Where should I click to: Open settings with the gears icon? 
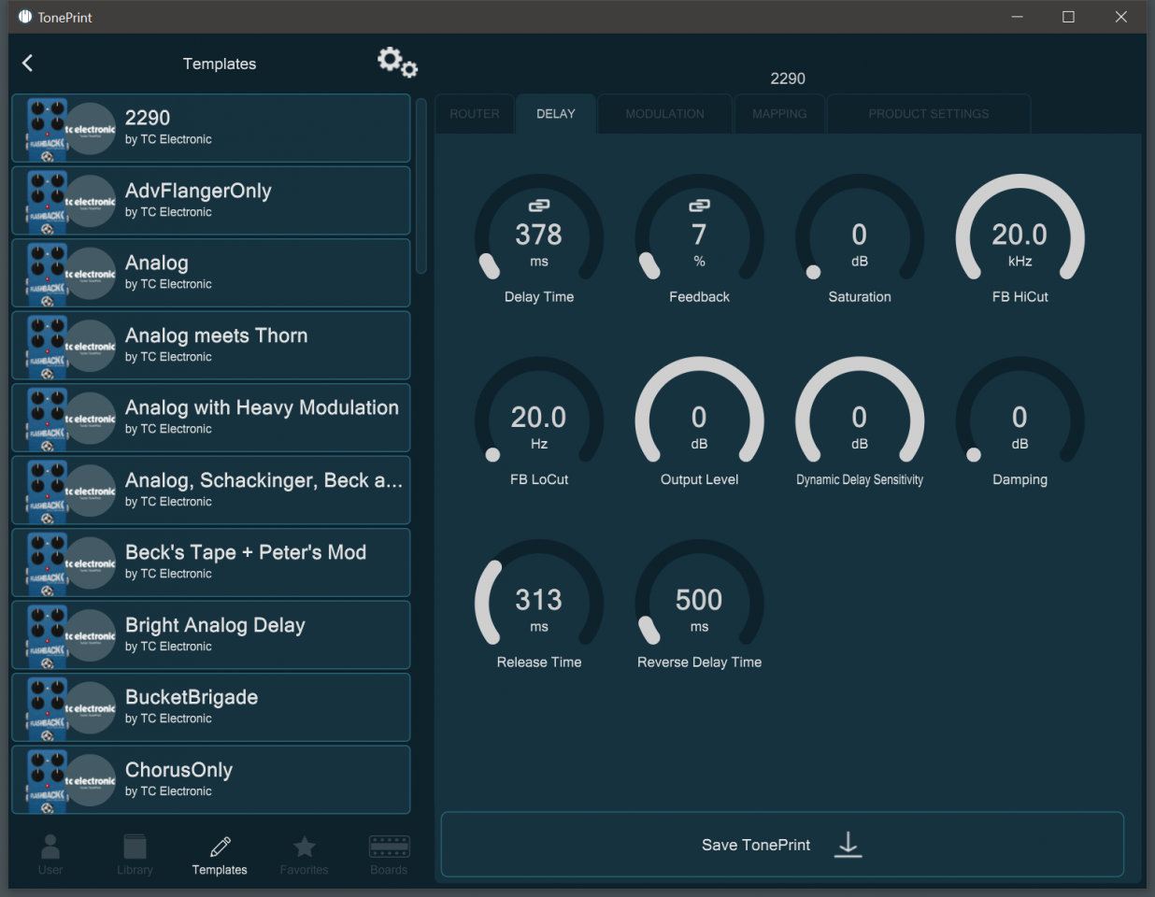tap(397, 63)
